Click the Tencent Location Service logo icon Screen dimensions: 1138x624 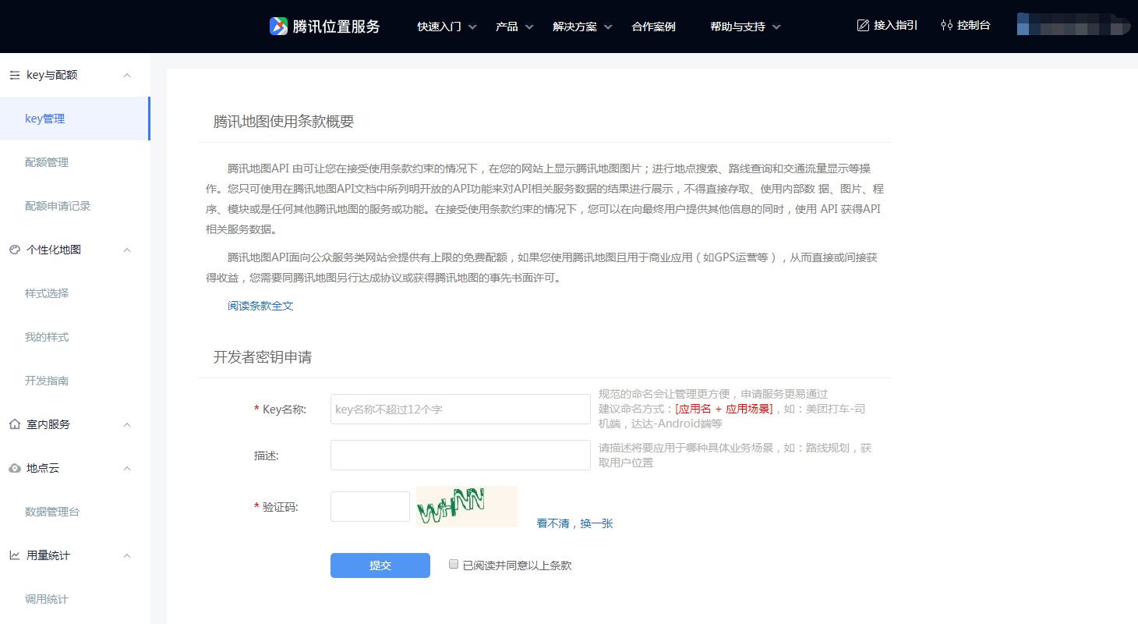tap(278, 27)
